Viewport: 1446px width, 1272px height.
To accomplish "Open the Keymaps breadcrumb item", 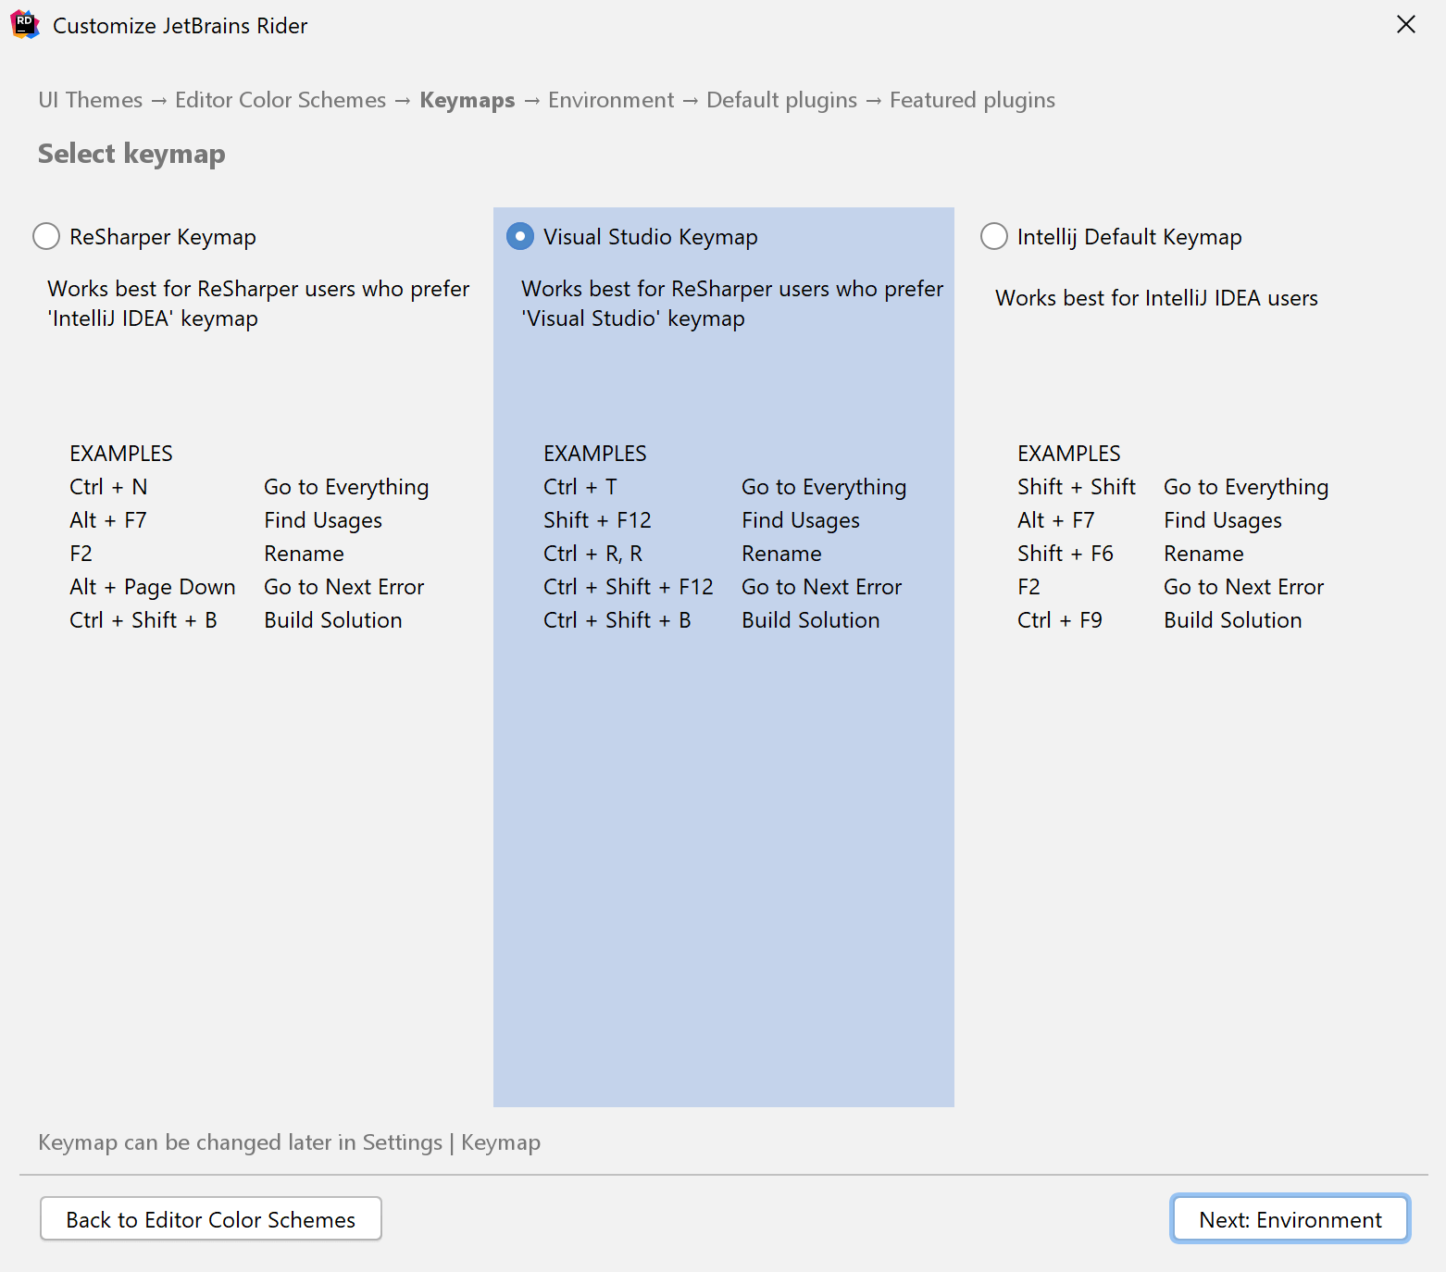I will (467, 100).
